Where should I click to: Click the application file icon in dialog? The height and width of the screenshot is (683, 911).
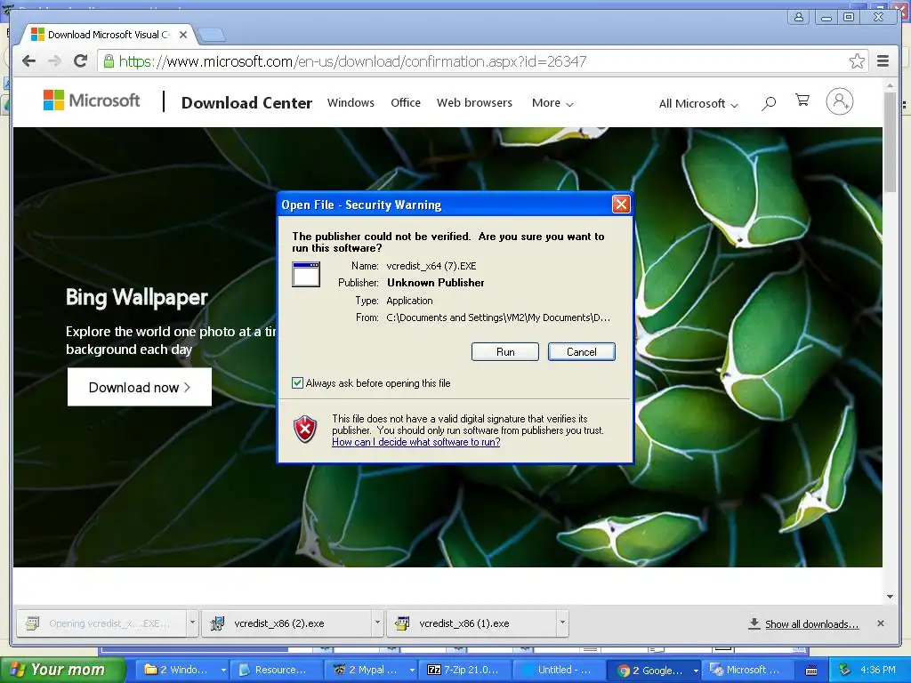tap(306, 275)
